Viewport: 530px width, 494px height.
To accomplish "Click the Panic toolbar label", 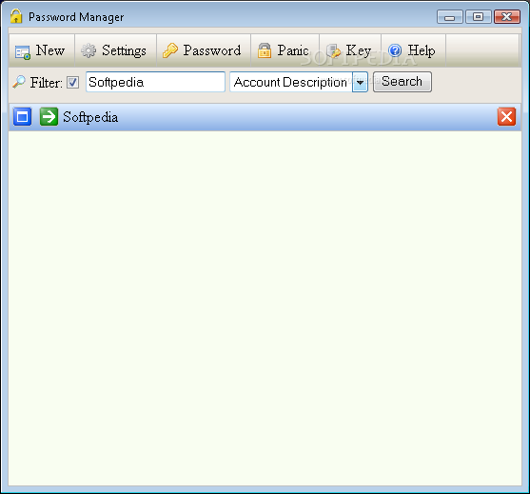I will [293, 50].
